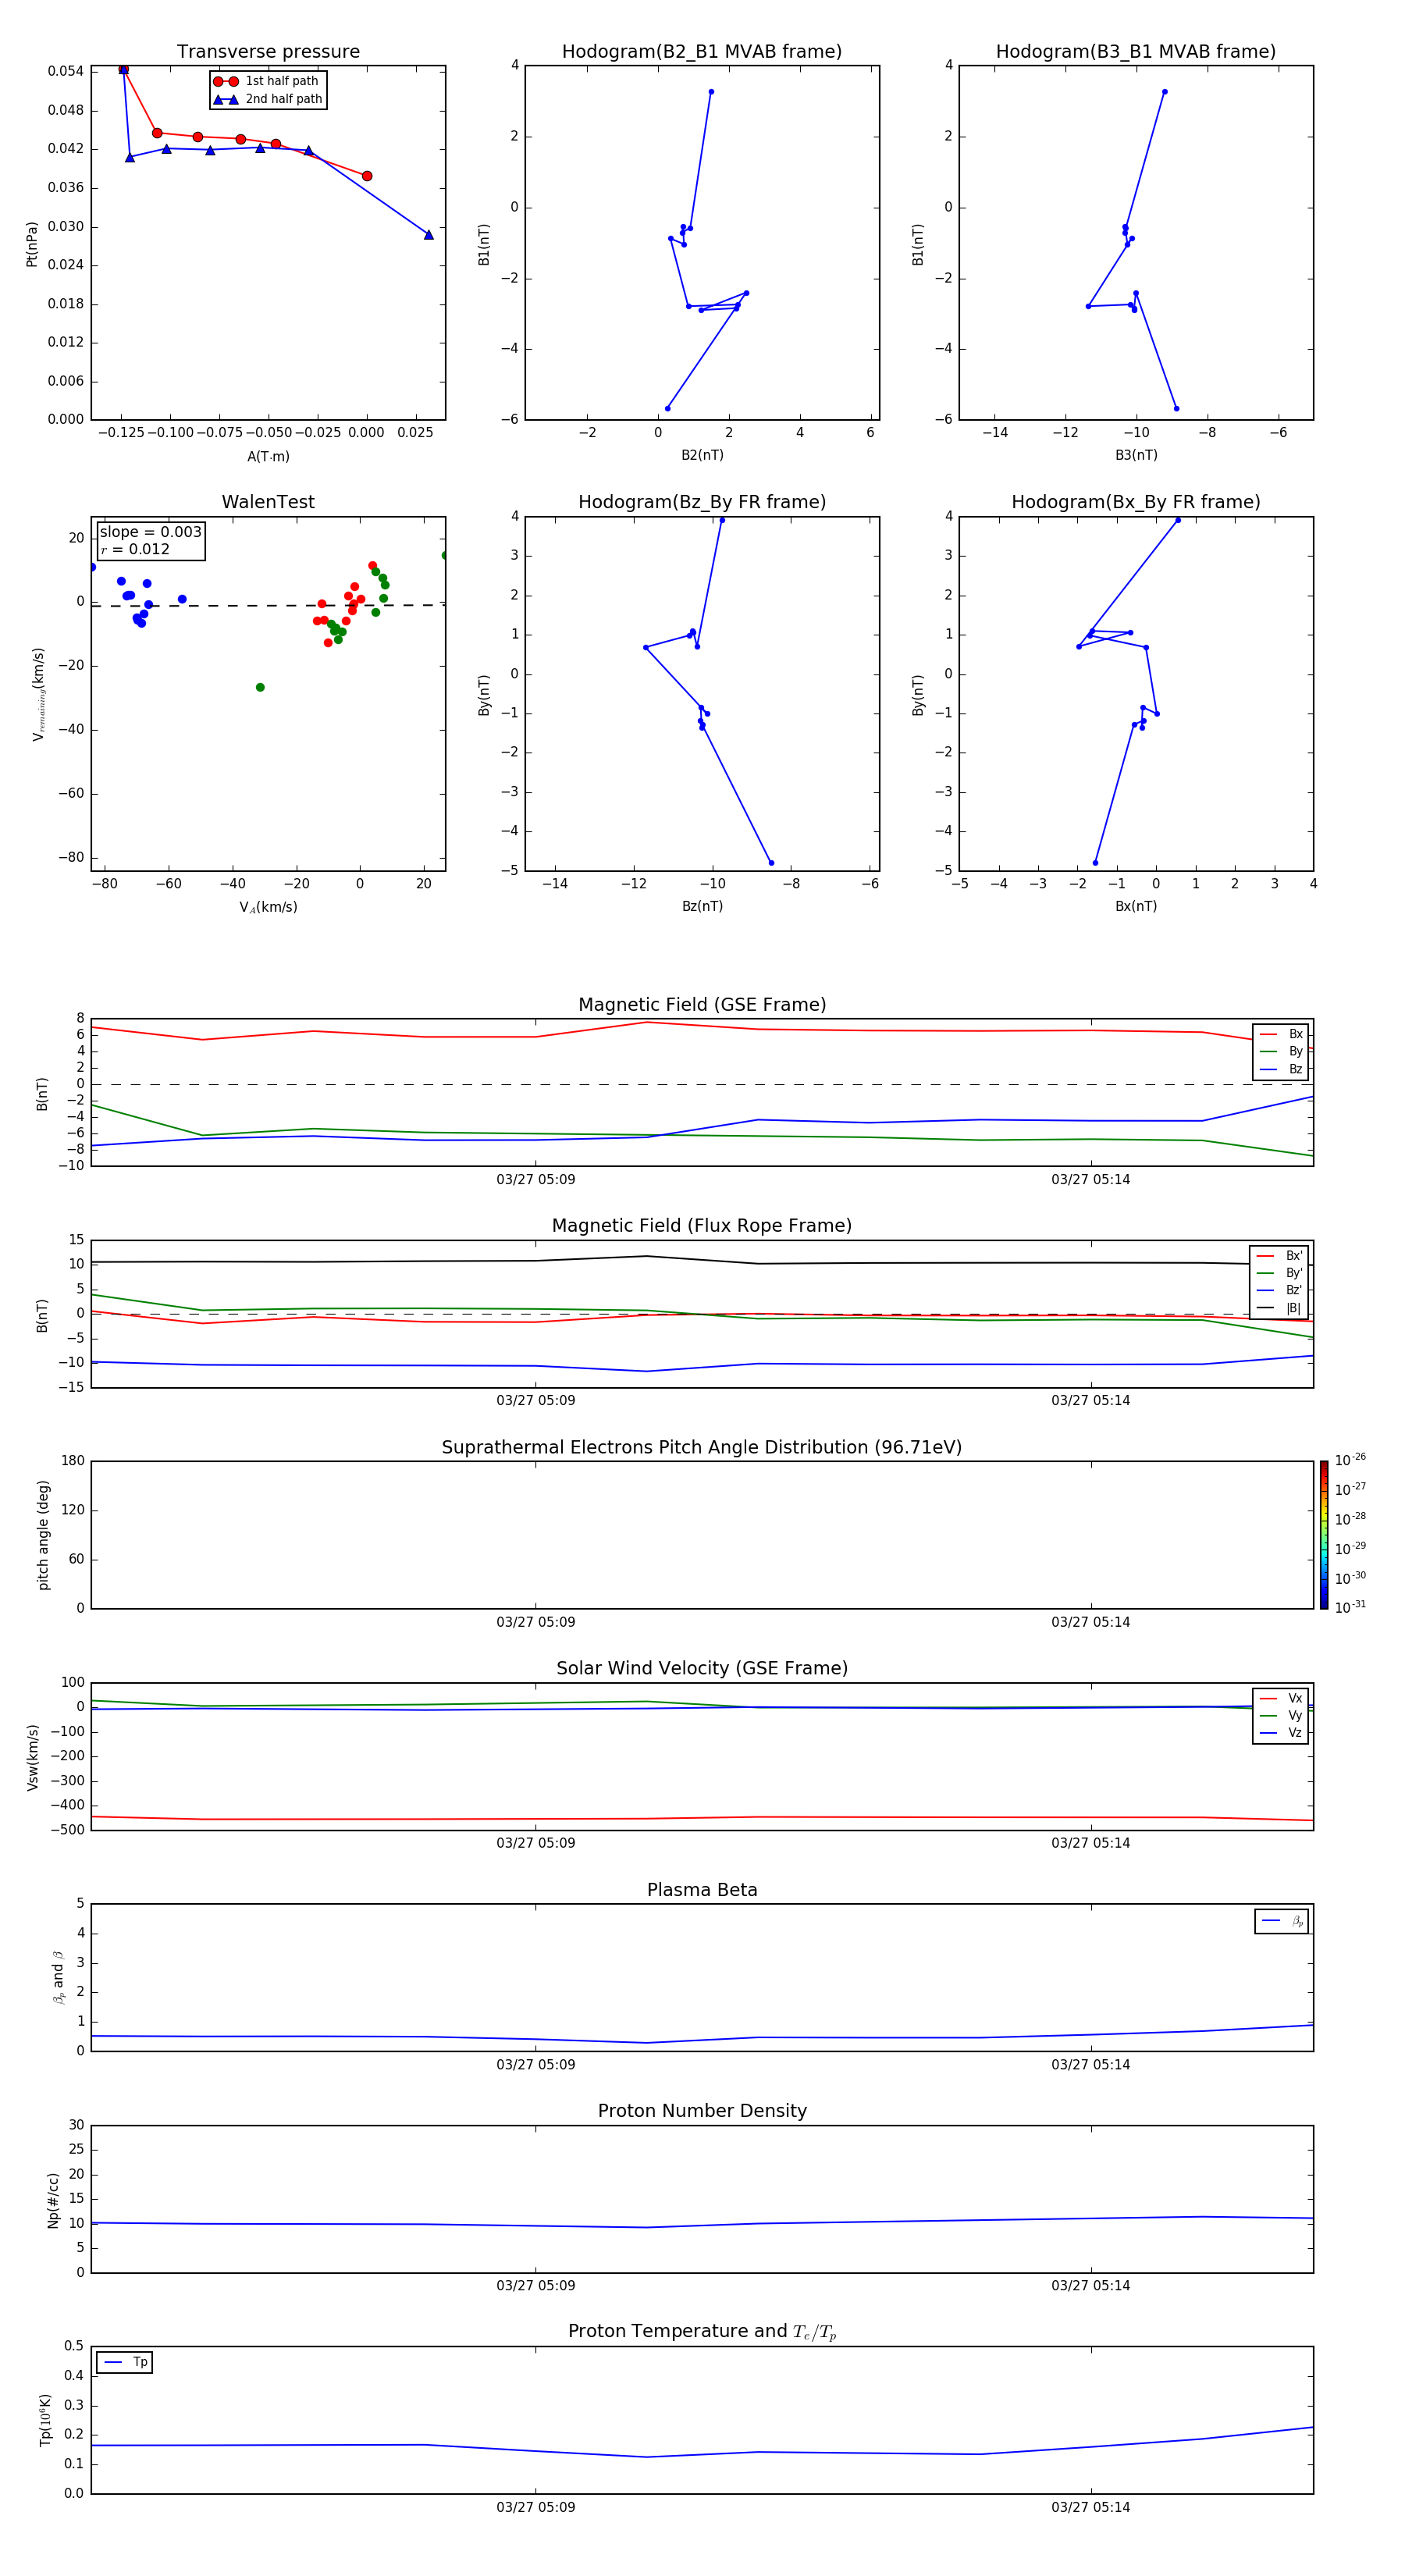Click the 'Hodogram(B3_B1 MVAB frame)' title

point(1136,52)
